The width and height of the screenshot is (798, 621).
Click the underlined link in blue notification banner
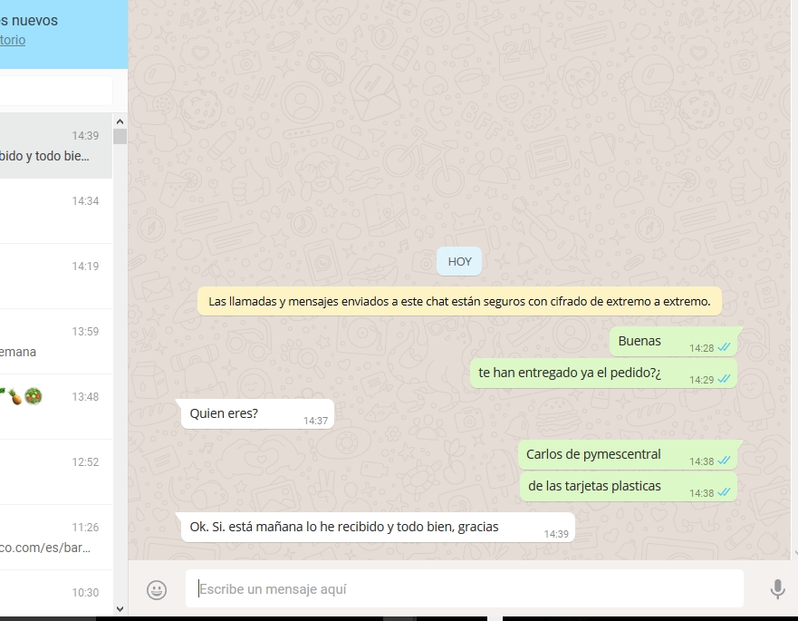(x=12, y=40)
